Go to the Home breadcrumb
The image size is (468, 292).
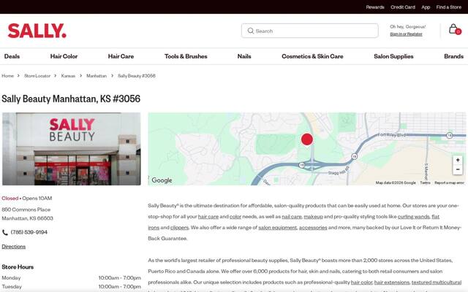click(x=8, y=76)
